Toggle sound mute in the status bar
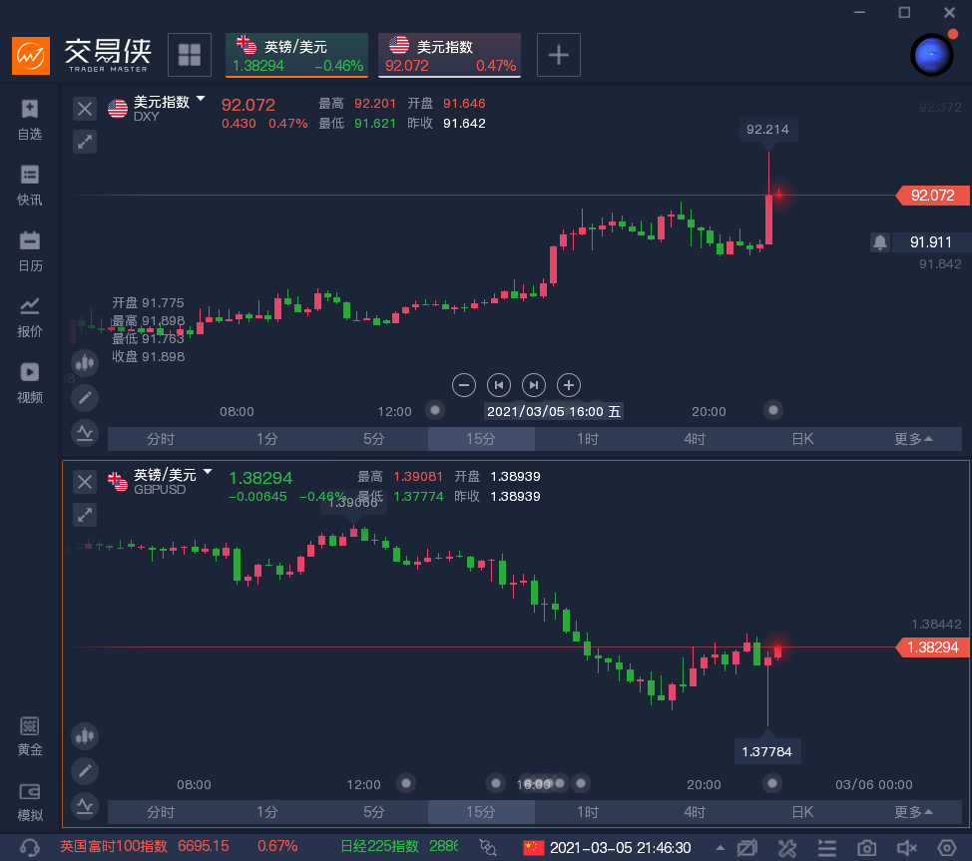Viewport: 972px width, 861px height. pos(906,847)
